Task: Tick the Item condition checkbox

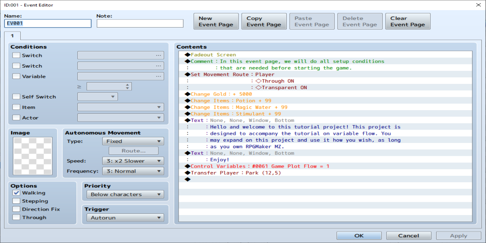Action: 16,107
